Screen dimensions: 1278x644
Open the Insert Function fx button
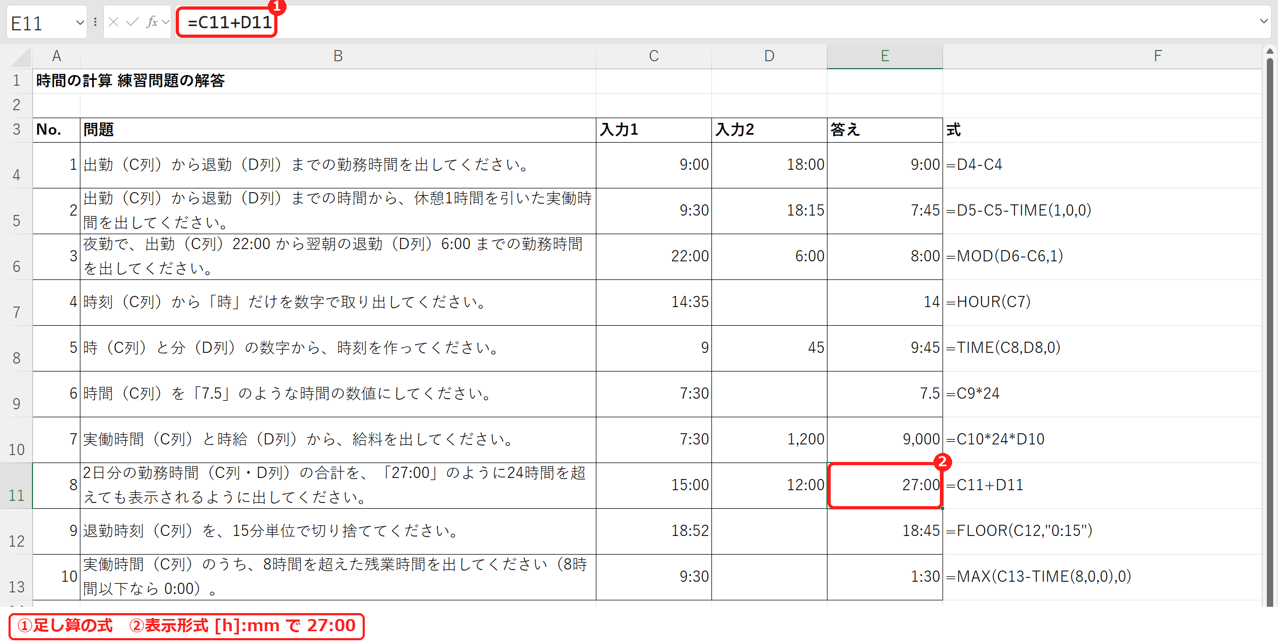pyautogui.click(x=152, y=22)
